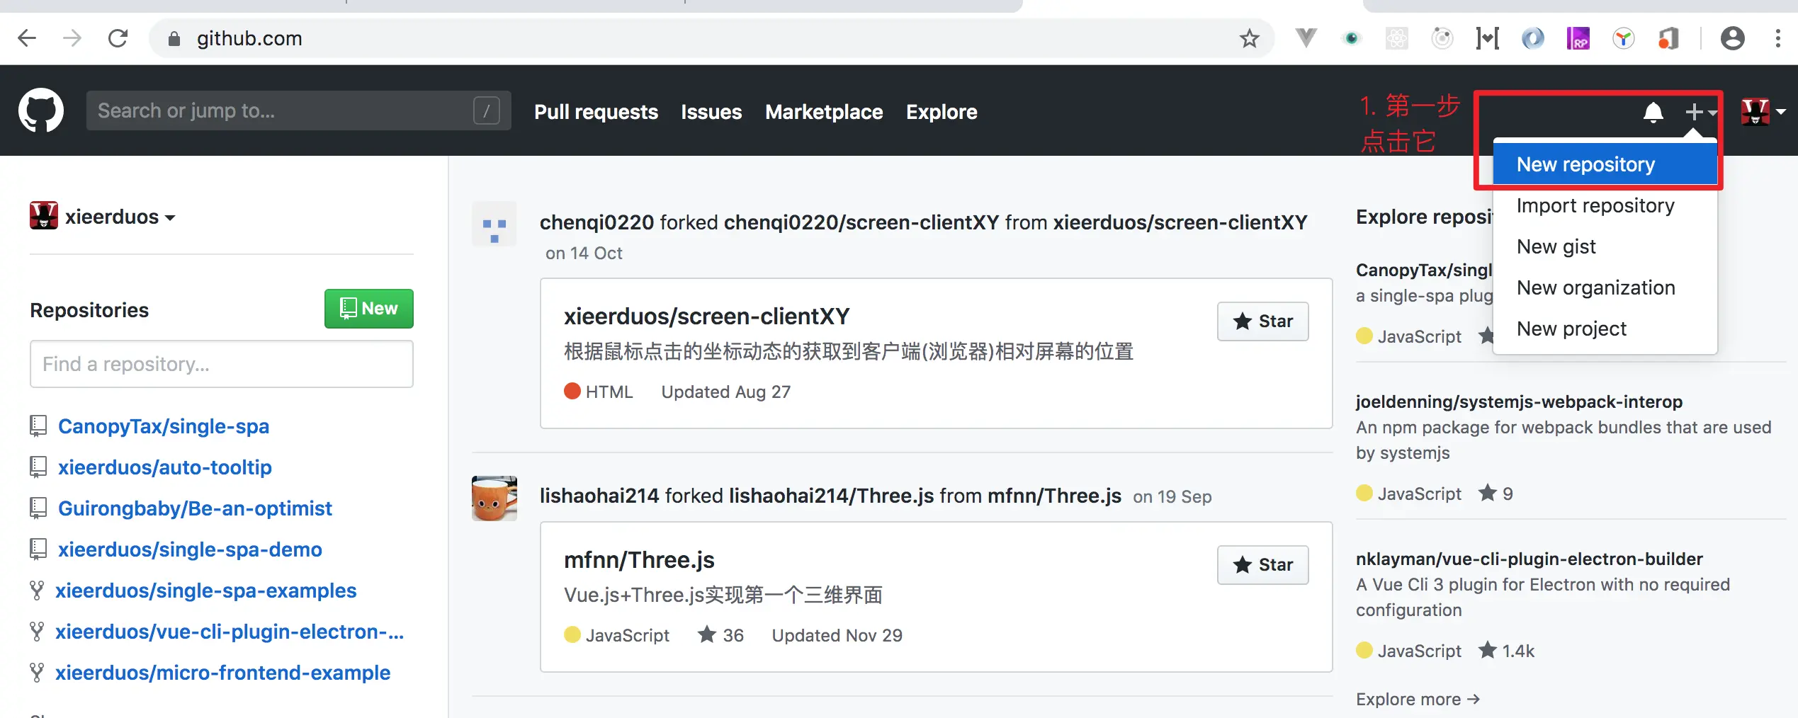The height and width of the screenshot is (718, 1798).
Task: Open xieerduos/auto-tooltip repository
Action: click(165, 467)
